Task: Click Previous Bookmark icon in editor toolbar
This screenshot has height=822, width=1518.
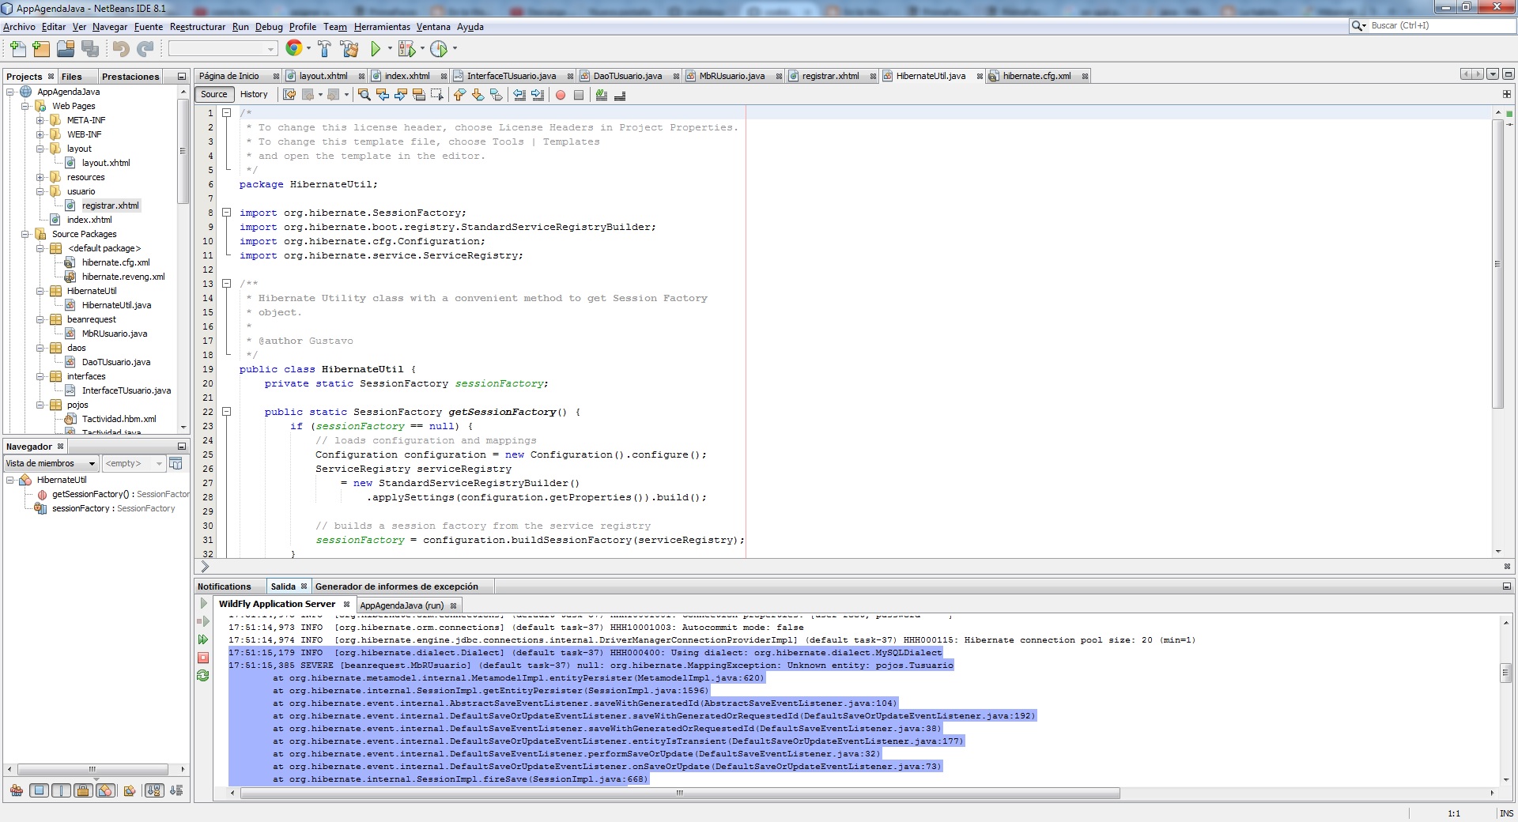Action: [459, 95]
